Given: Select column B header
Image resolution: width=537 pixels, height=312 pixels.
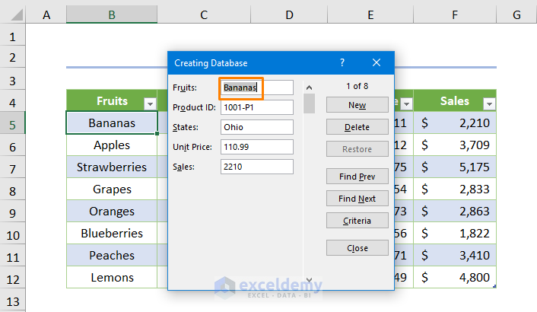Looking at the screenshot, I should pos(112,14).
